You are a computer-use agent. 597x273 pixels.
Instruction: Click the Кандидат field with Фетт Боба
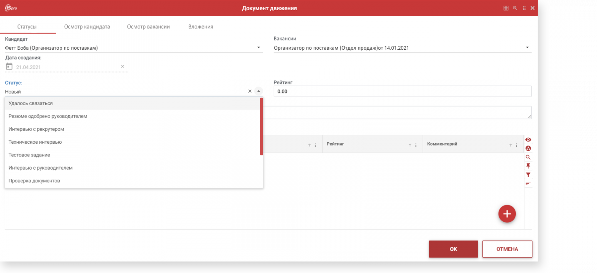pyautogui.click(x=134, y=48)
